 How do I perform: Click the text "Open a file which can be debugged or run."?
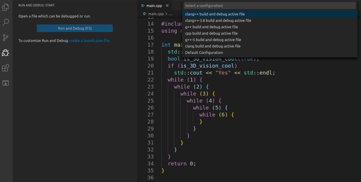click(54, 16)
